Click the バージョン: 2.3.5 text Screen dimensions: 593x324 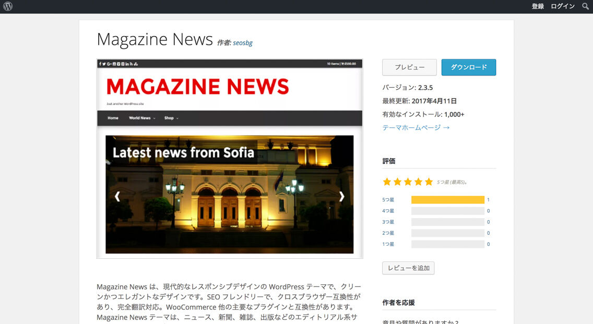click(x=407, y=87)
